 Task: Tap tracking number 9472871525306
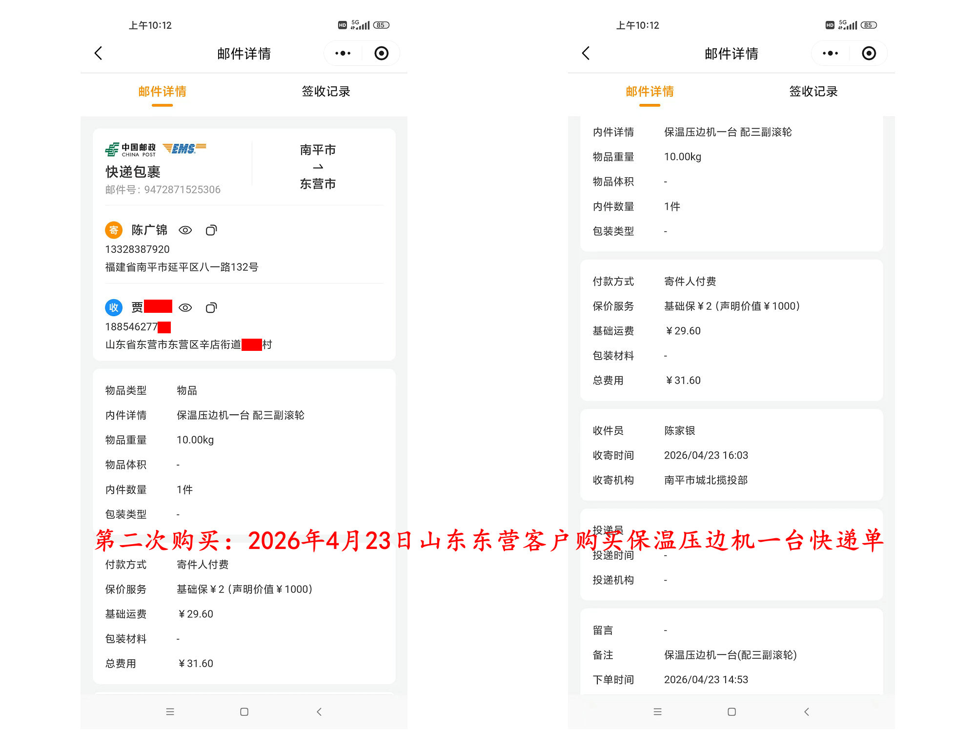pos(181,190)
